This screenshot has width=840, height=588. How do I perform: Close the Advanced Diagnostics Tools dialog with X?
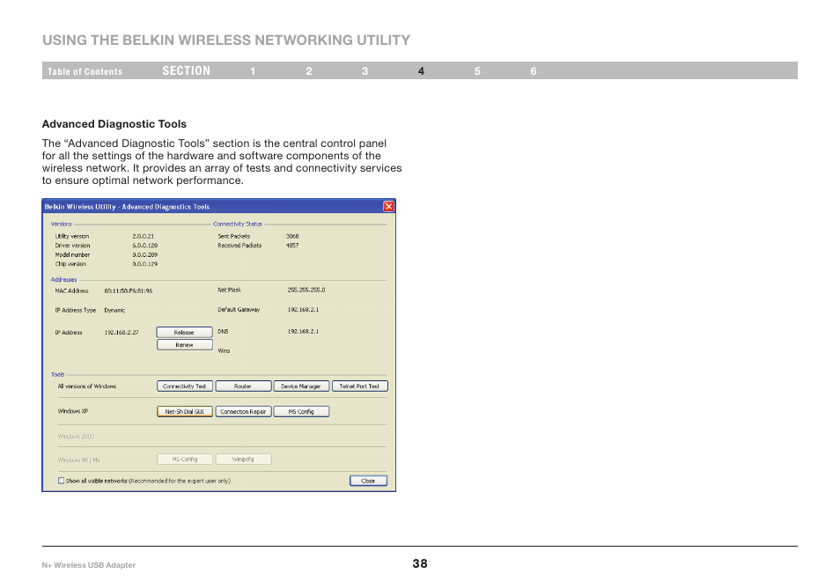click(x=389, y=206)
